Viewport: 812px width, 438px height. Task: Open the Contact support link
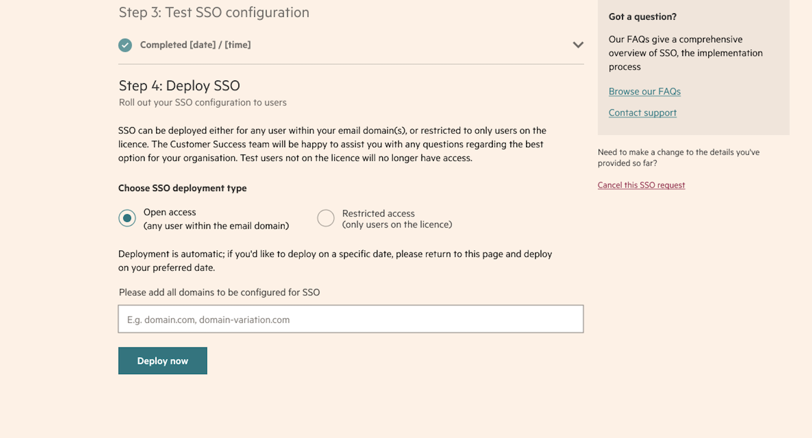tap(642, 113)
